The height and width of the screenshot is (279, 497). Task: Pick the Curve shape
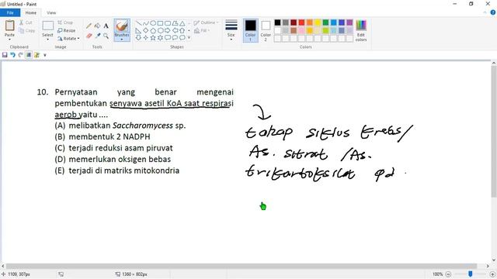[146, 23]
